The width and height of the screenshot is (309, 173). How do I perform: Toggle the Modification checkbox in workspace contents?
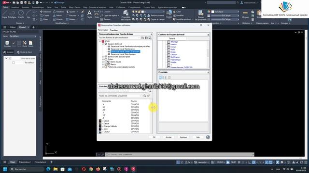pyautogui.click(x=169, y=57)
